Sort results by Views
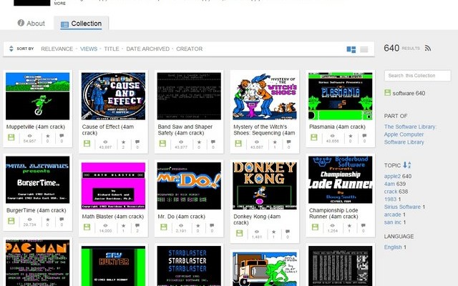 (89, 49)
